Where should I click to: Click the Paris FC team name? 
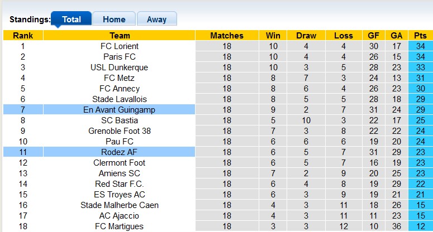pos(120,57)
